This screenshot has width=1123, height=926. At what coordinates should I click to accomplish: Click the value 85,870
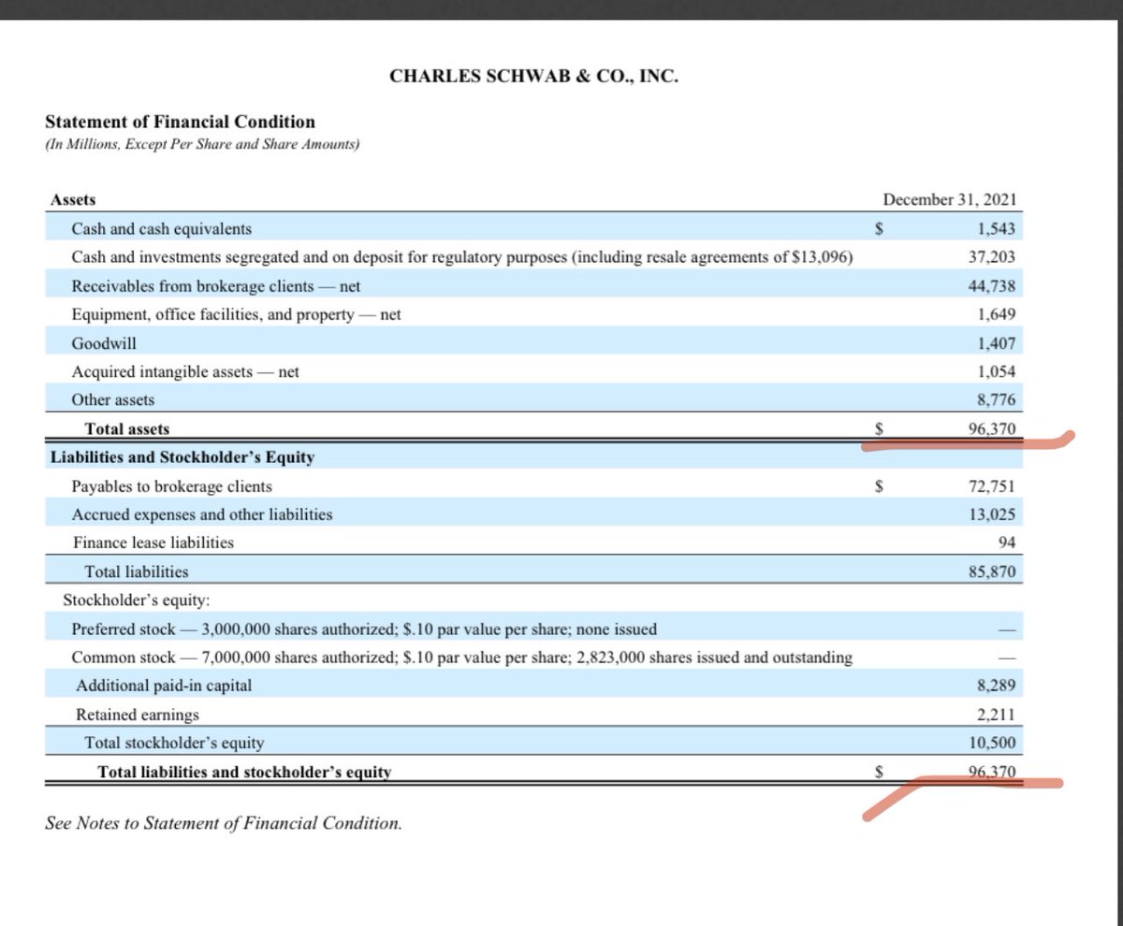(993, 571)
